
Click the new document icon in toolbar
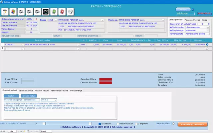pyautogui.click(x=5, y=12)
